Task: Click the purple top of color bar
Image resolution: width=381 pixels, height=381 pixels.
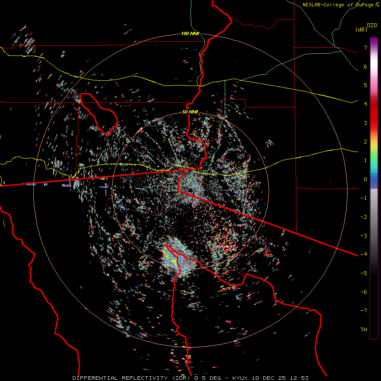Action: click(x=374, y=41)
